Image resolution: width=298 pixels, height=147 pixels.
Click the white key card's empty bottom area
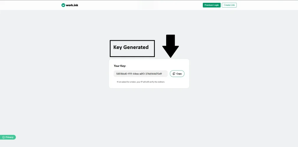[x=149, y=86]
